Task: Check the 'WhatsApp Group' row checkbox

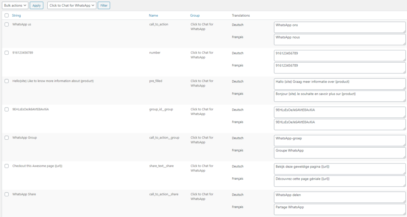Action: click(x=7, y=138)
